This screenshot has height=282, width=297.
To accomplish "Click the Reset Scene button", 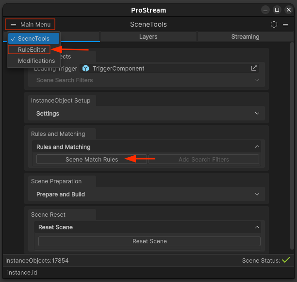I will click(149, 241).
